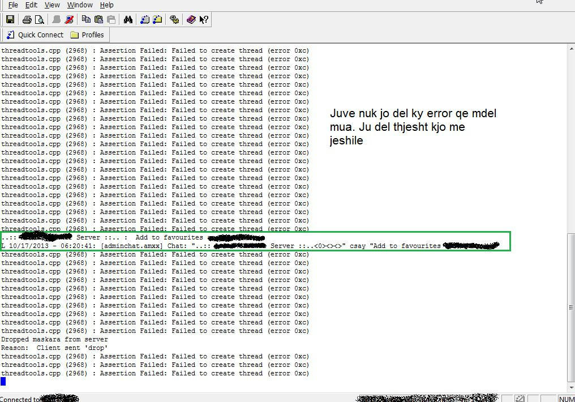Click the Paste clipboard icon
The width and height of the screenshot is (575, 402).
click(98, 19)
